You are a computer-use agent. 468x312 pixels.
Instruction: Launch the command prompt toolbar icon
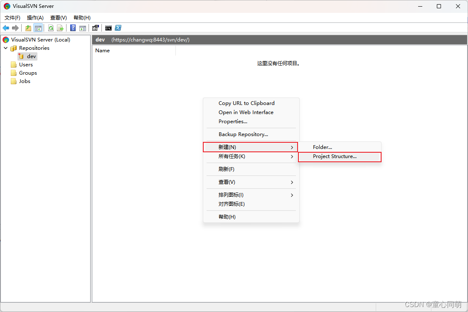pos(108,28)
